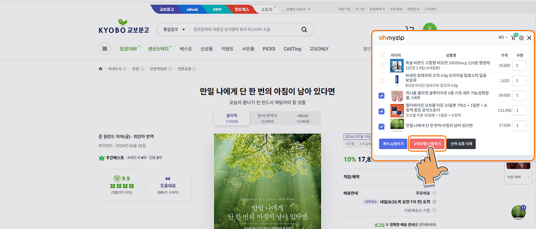Open the 통합검색 dropdown
The image size is (536, 229).
click(174, 30)
